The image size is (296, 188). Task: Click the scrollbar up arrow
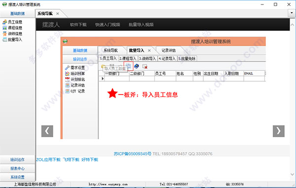pyautogui.click(x=292, y=25)
